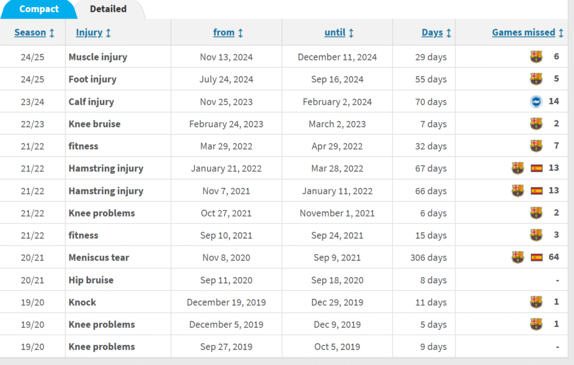Viewport: 574px width, 365px height.
Task: Click the Games missed header link
Action: (524, 32)
